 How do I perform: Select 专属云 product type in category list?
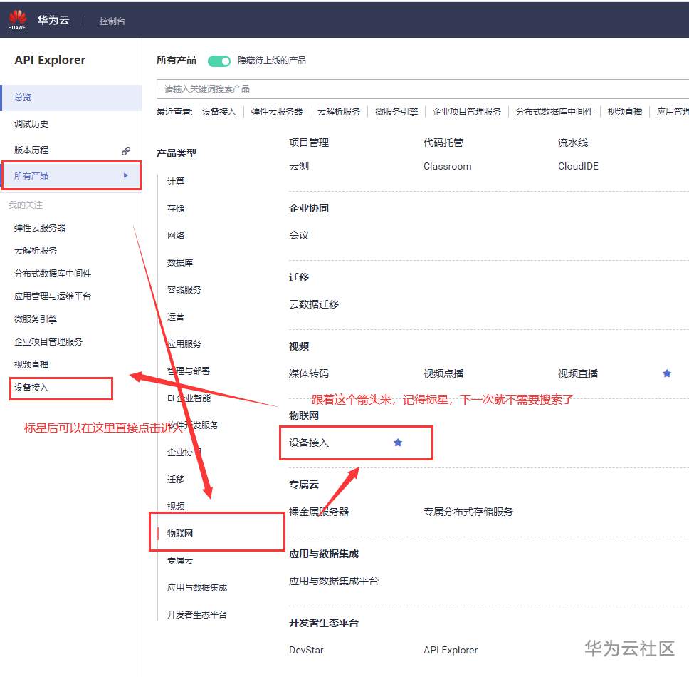(x=180, y=560)
